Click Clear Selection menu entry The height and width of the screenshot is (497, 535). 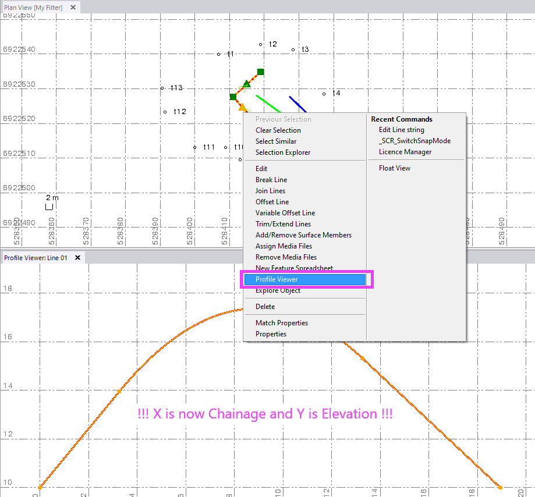(x=278, y=130)
